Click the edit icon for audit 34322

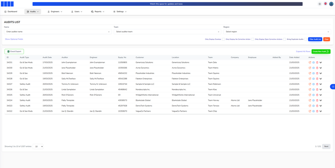(310, 111)
